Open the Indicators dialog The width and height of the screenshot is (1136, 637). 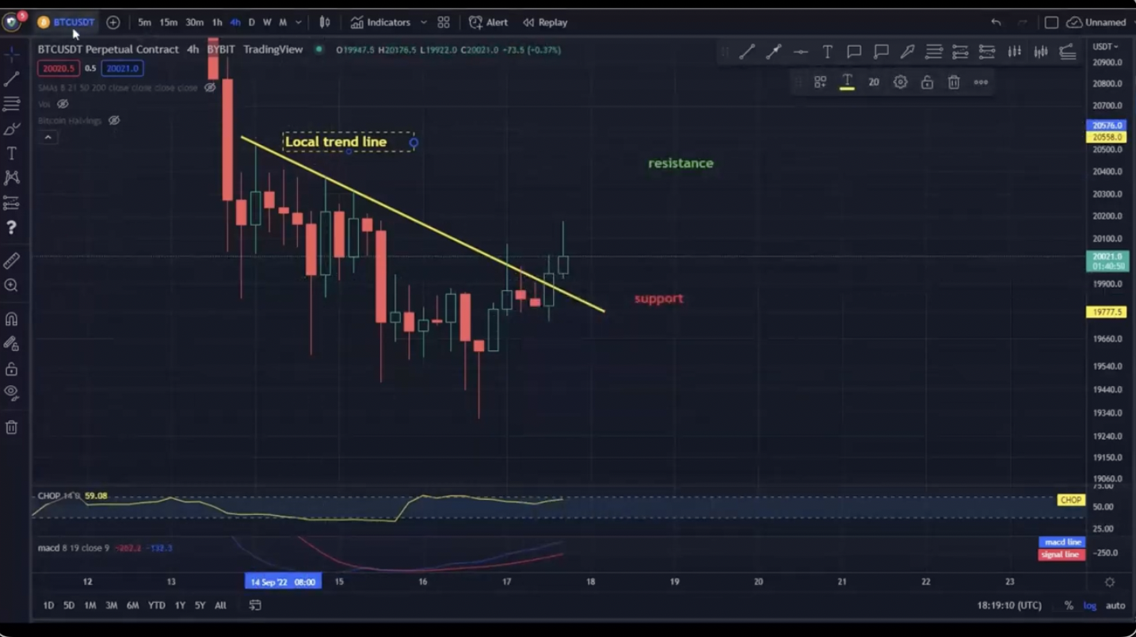point(380,22)
